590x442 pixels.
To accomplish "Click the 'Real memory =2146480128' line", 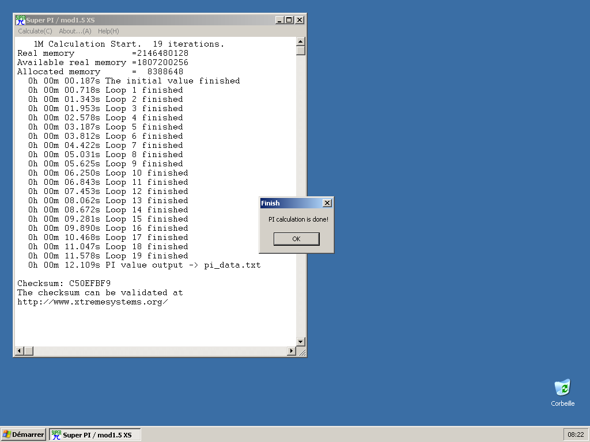I will coord(103,54).
